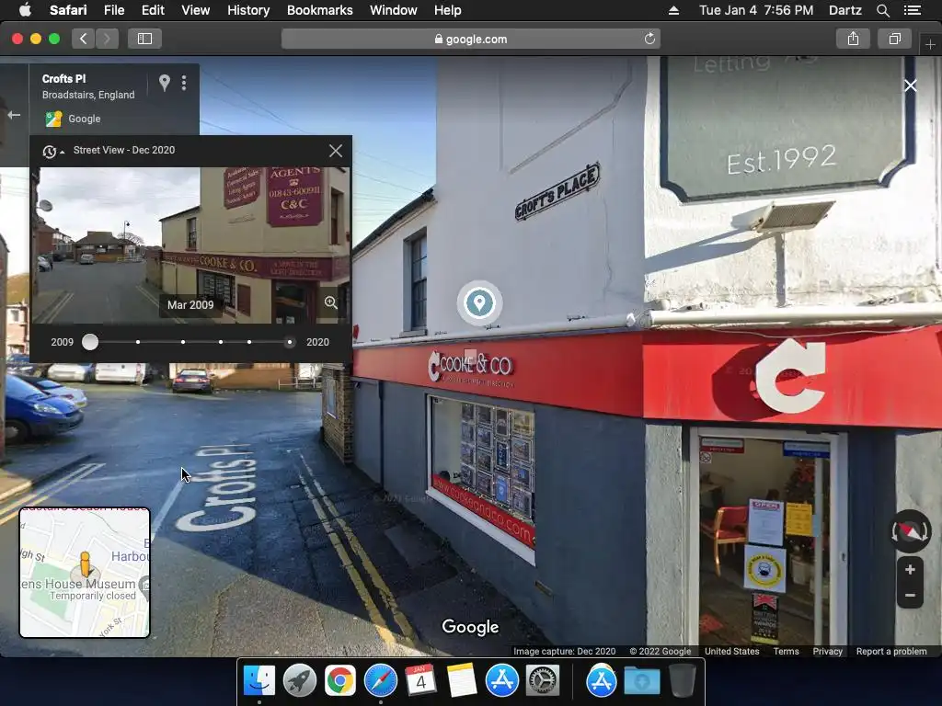Screen dimensions: 942x706
Task: Open the Edit menu
Action: [153, 10]
